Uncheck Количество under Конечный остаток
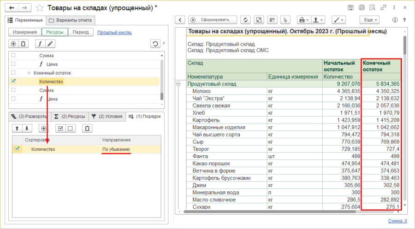Viewport: 415px width, 229px height. tap(13, 82)
